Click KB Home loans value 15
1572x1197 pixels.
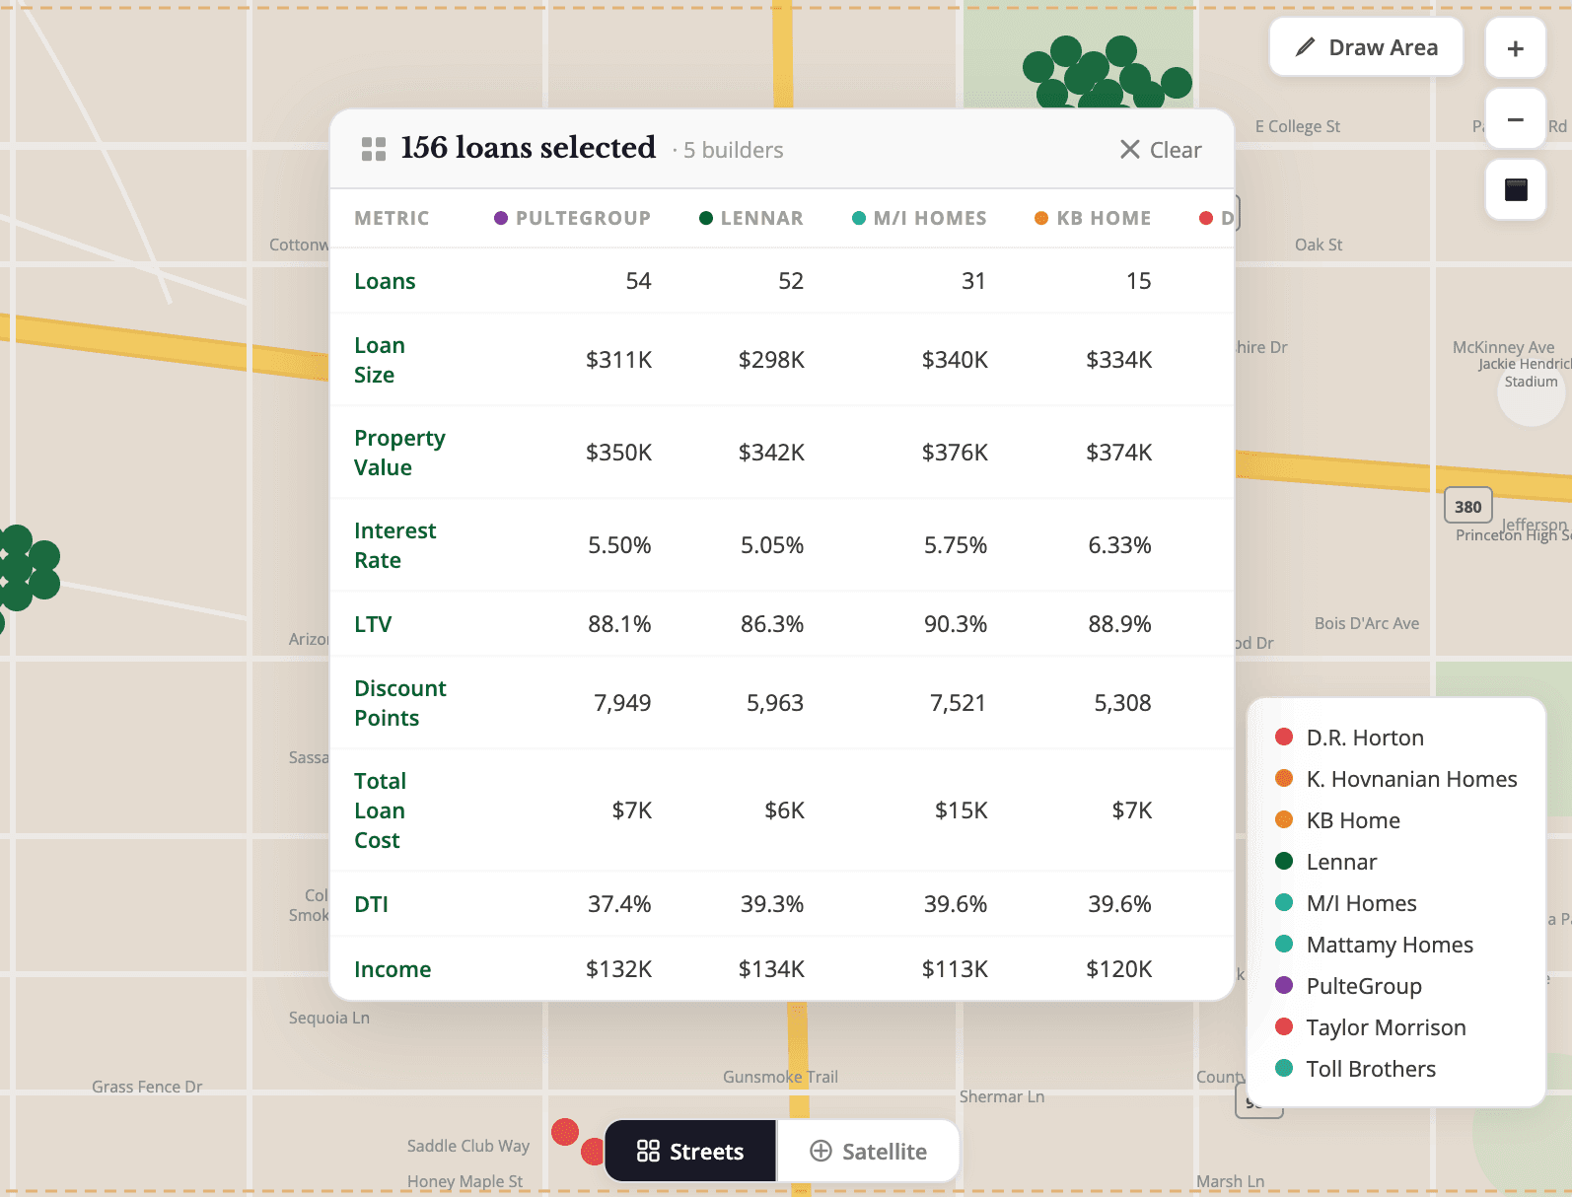(x=1138, y=281)
